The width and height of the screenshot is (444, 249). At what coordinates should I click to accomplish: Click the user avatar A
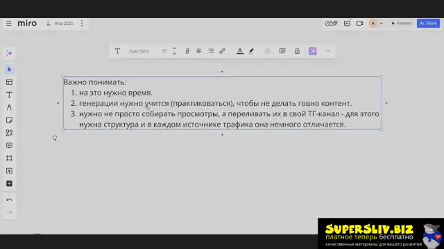(x=373, y=23)
